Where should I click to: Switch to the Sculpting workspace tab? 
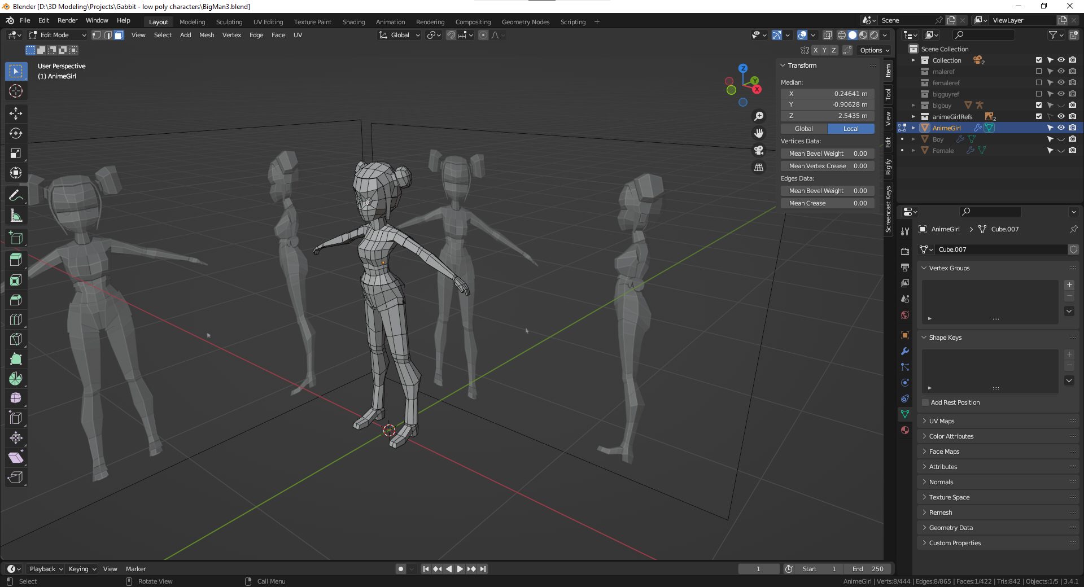pyautogui.click(x=229, y=22)
